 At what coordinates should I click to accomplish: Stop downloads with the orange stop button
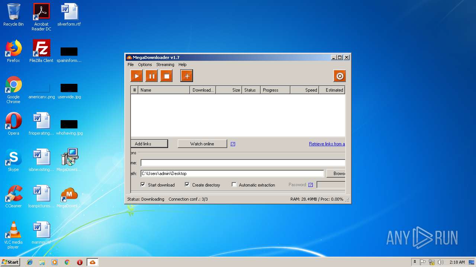click(167, 76)
